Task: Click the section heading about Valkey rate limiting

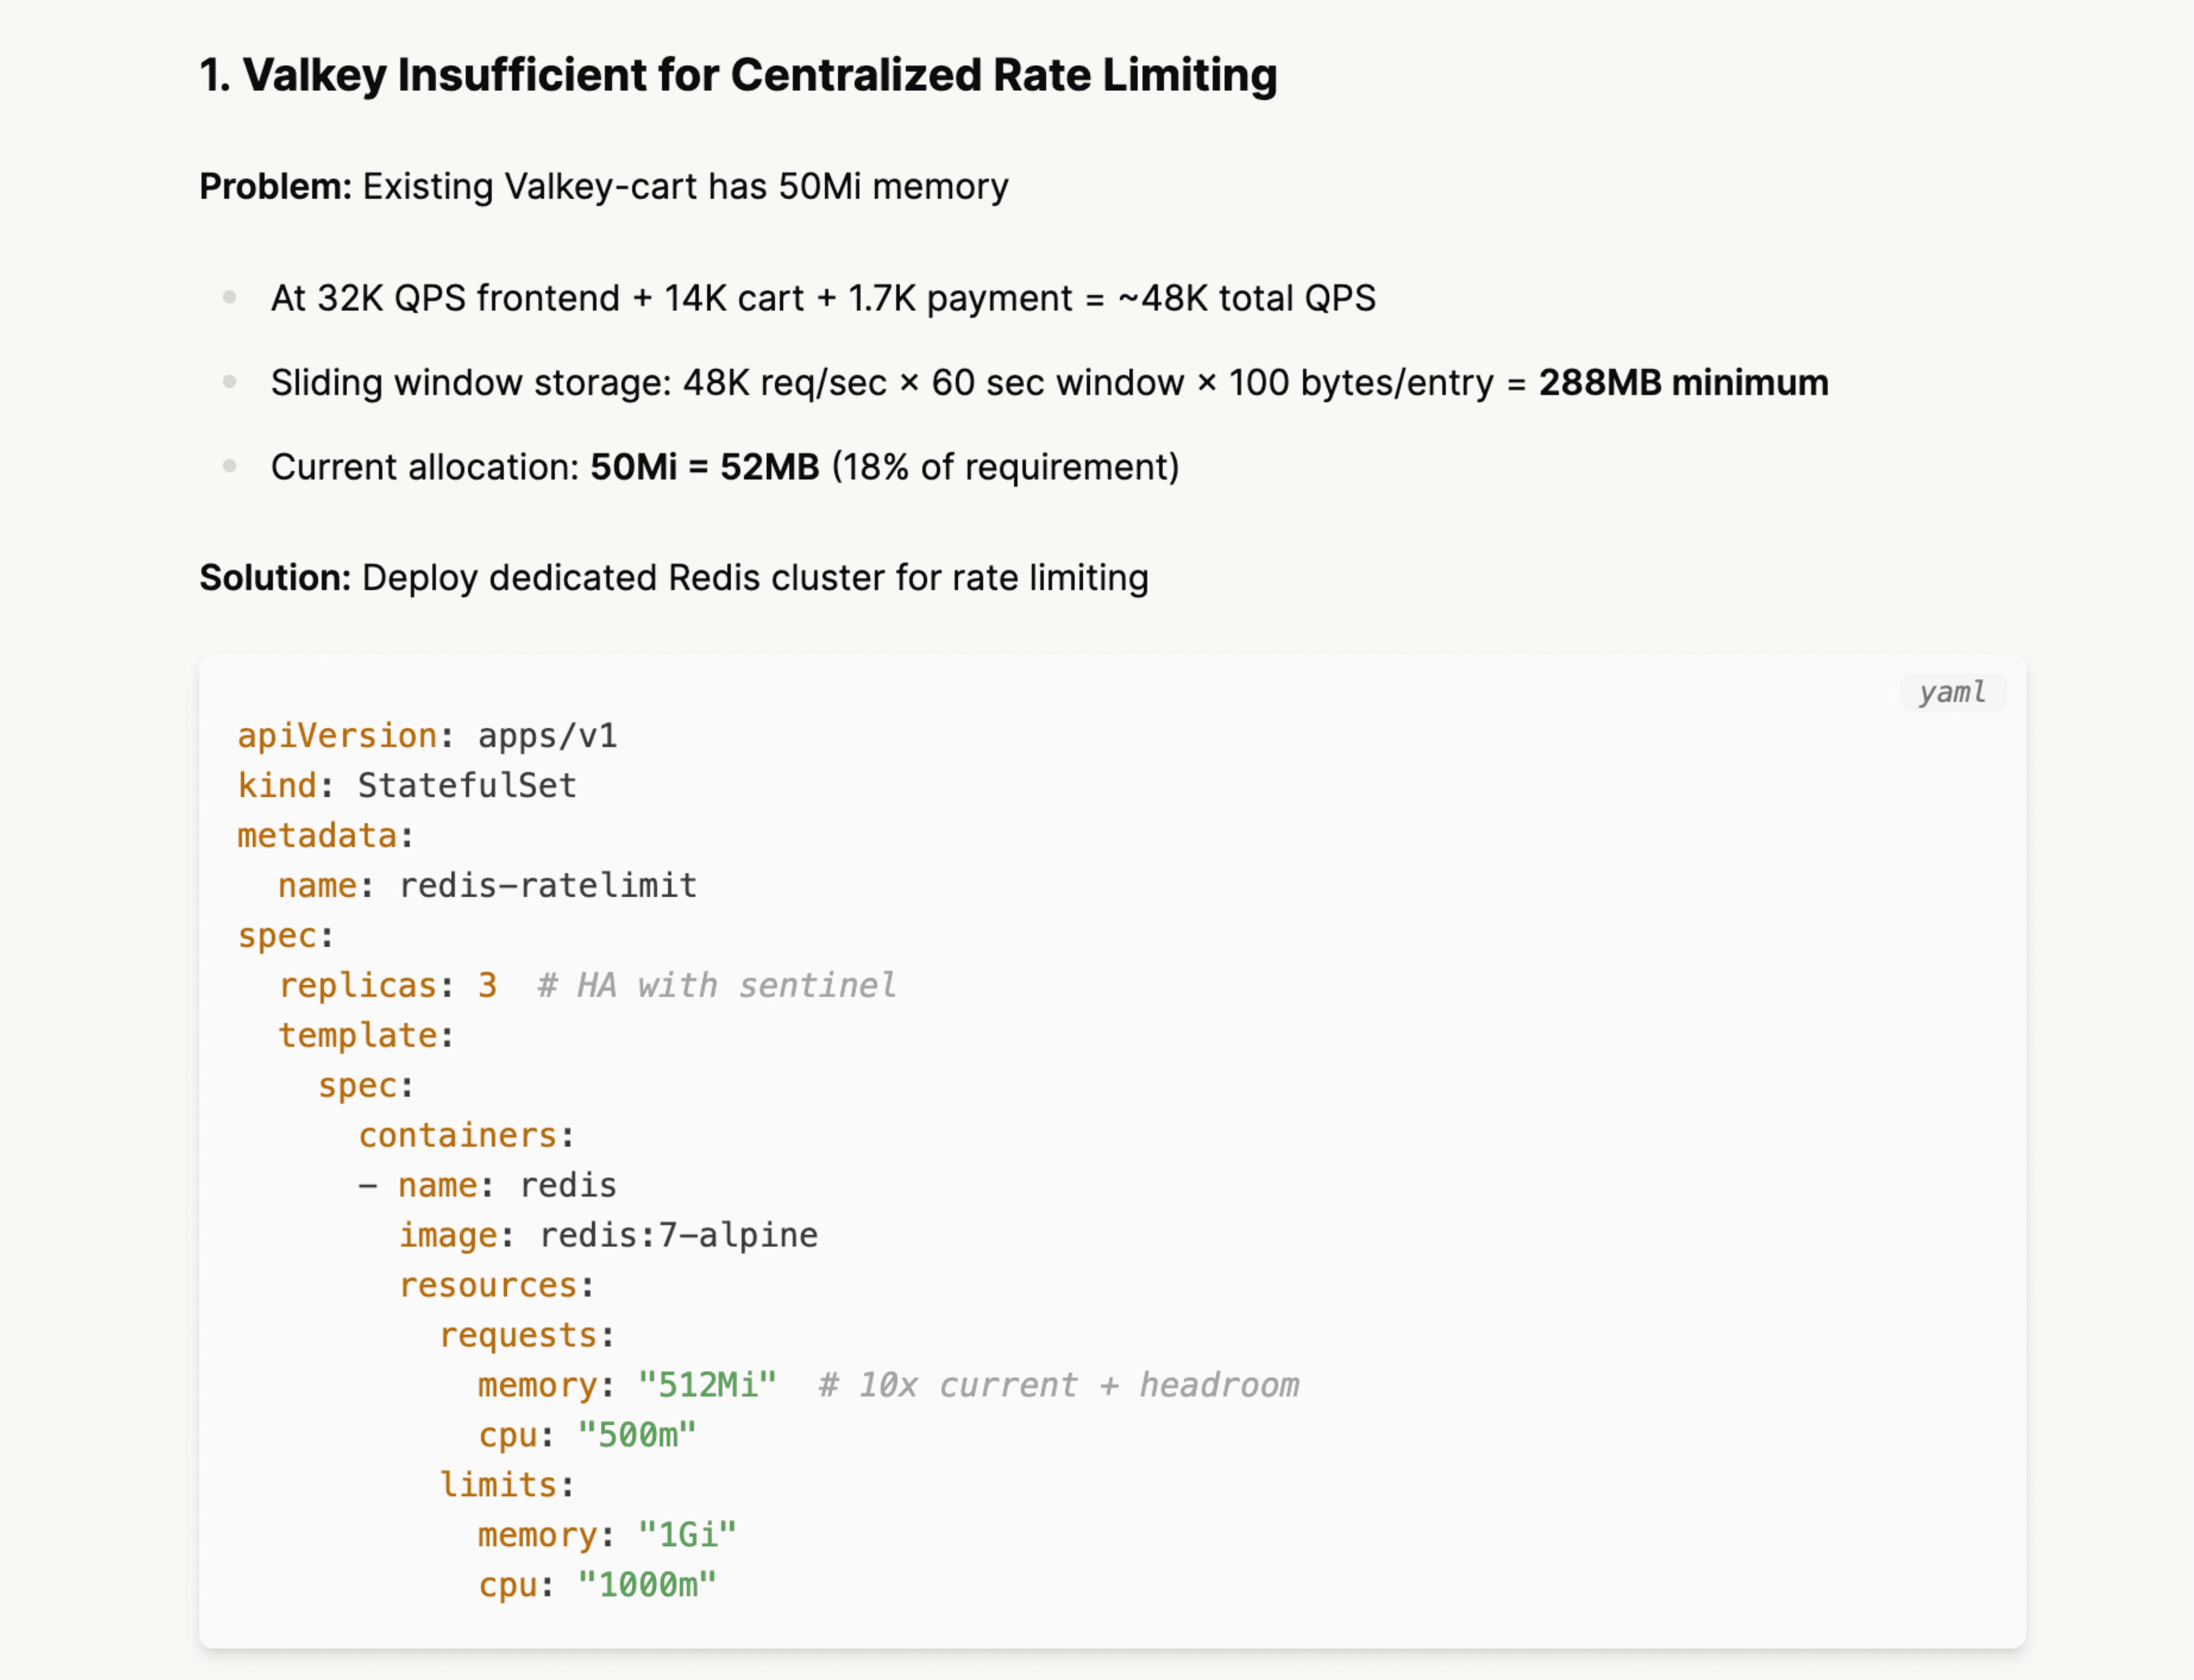Action: click(x=738, y=75)
